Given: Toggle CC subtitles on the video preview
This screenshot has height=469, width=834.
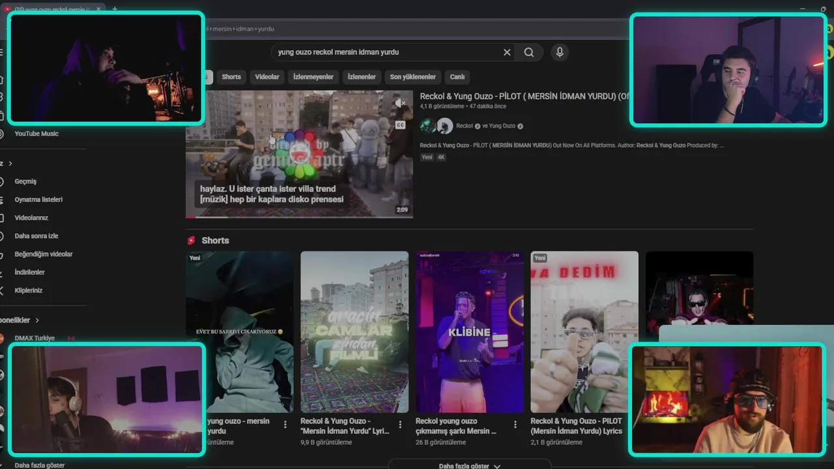Looking at the screenshot, I should tap(400, 124).
